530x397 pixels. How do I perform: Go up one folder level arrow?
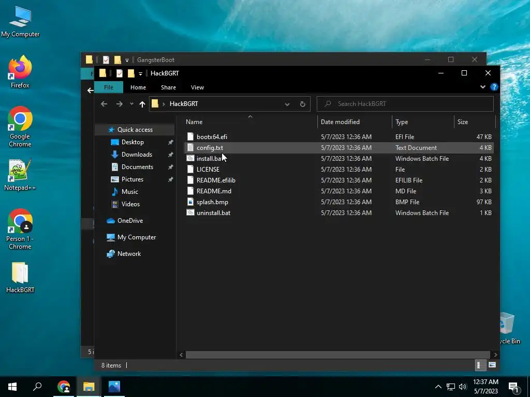click(x=142, y=104)
